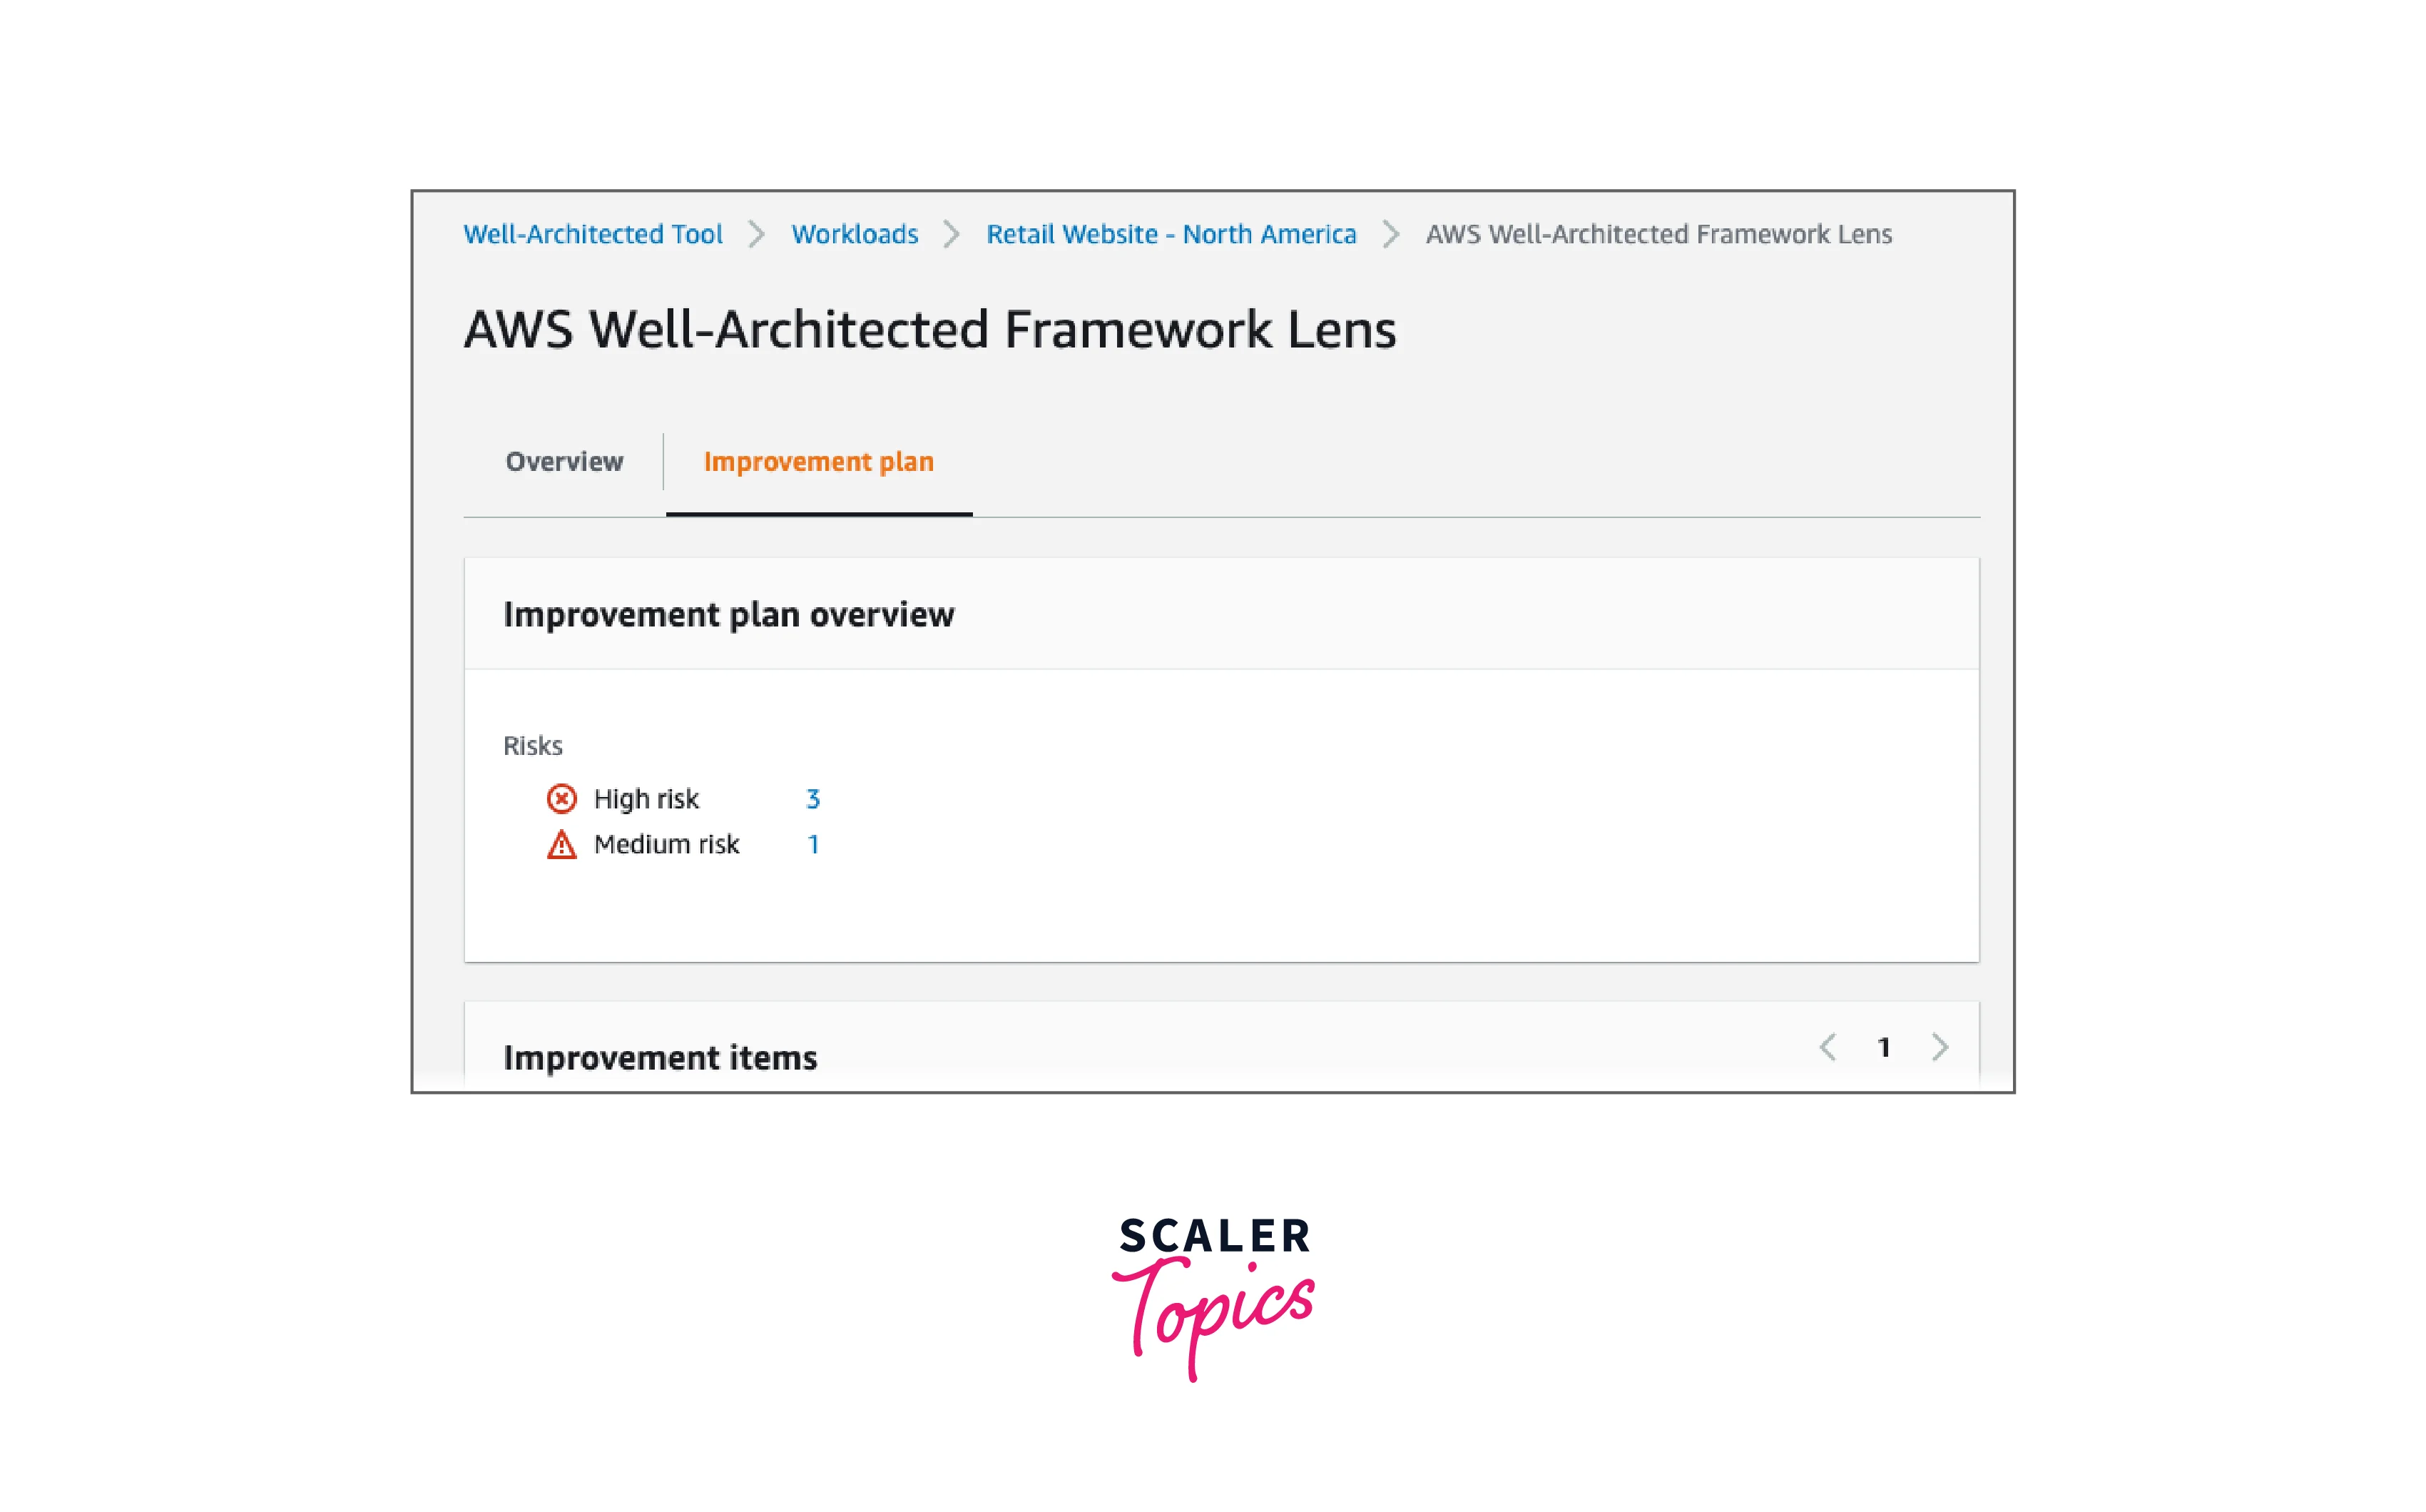Click breadcrumb chevron after Workloads

[952, 234]
